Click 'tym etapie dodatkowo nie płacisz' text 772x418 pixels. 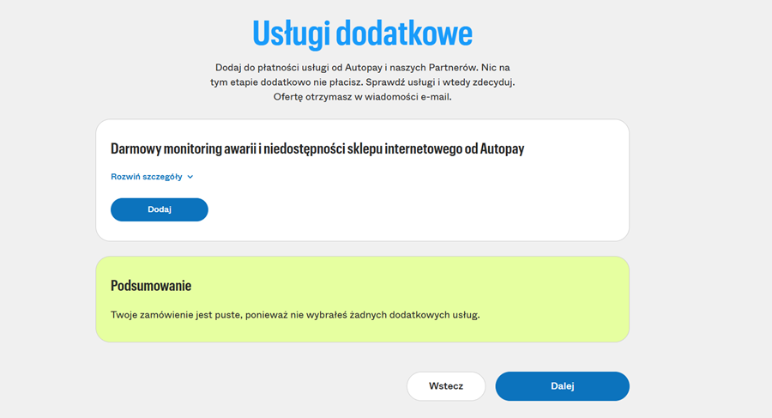286,82
